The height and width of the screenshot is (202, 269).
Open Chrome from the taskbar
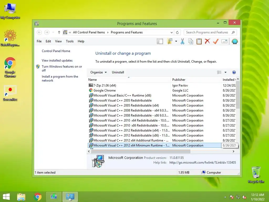pyautogui.click(x=38, y=197)
